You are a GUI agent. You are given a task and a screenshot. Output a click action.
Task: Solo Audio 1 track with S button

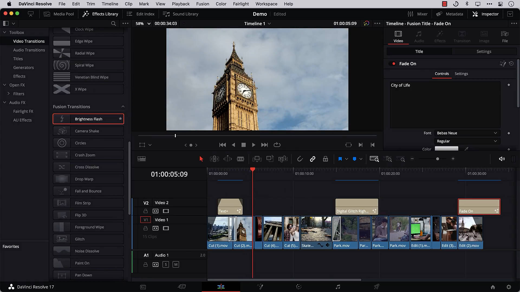click(x=166, y=264)
